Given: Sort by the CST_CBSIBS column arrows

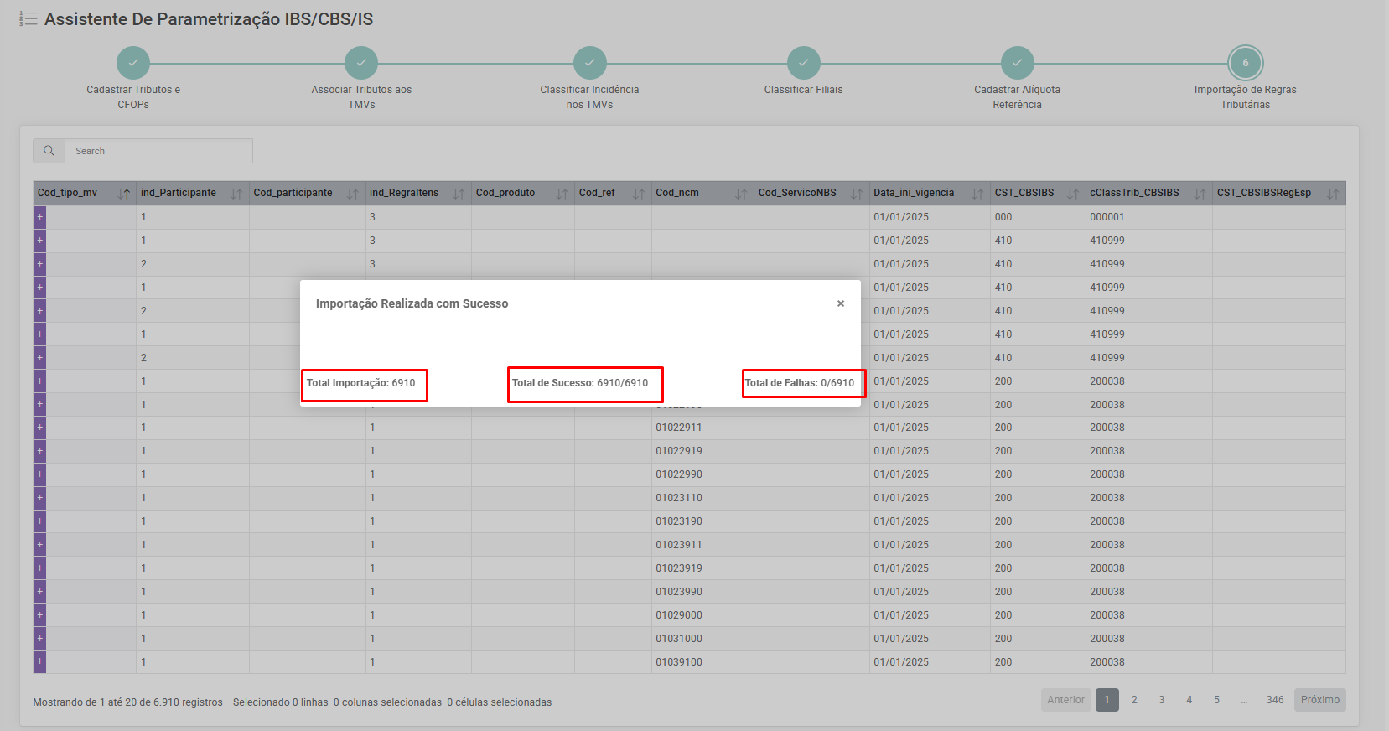Looking at the screenshot, I should (1073, 194).
